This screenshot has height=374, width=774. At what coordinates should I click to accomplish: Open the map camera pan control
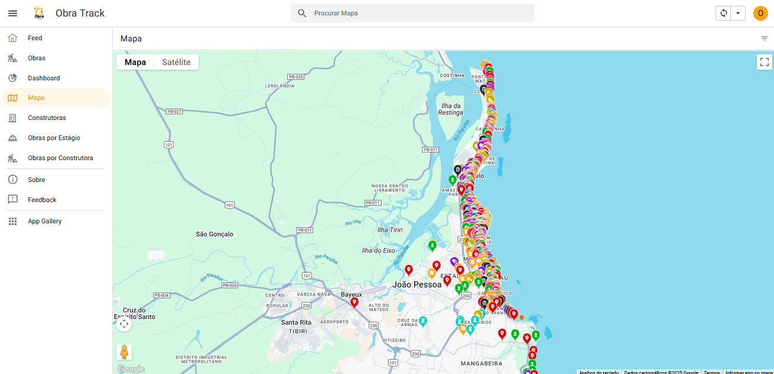(124, 324)
